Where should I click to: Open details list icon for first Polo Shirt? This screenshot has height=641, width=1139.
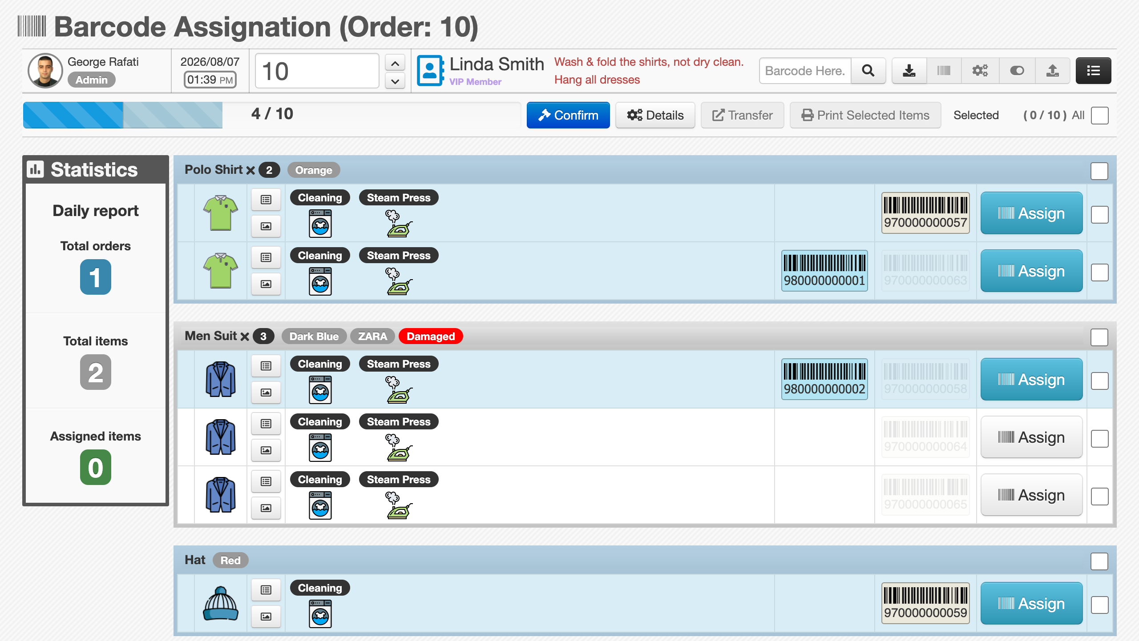[266, 200]
